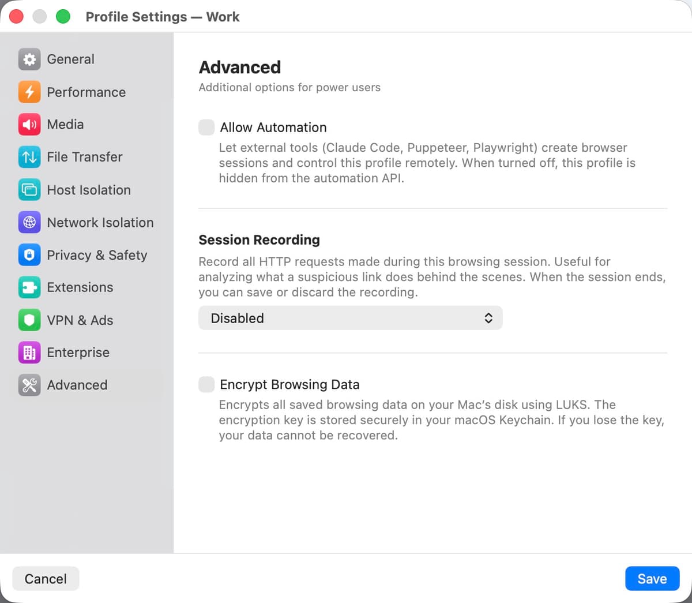This screenshot has height=603, width=692.
Task: Click 'Additional options for power users' subtitle
Action: click(289, 87)
